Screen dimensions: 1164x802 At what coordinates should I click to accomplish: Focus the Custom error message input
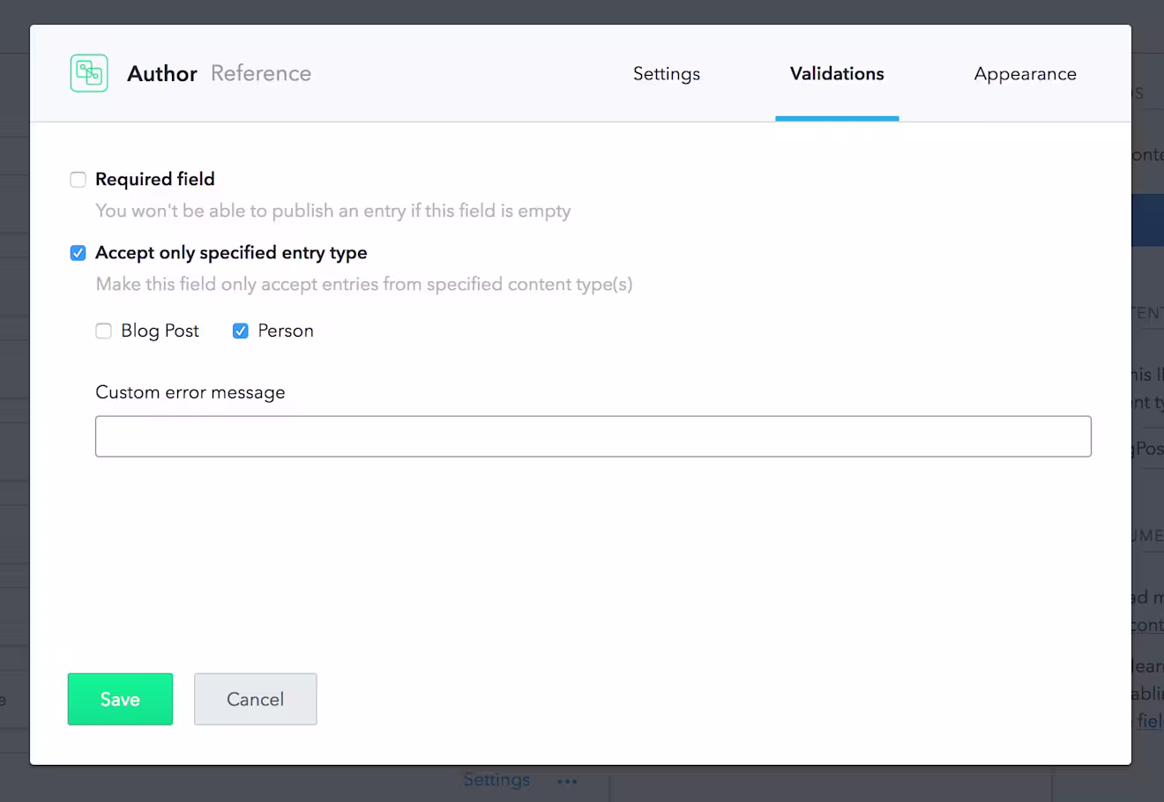(593, 436)
